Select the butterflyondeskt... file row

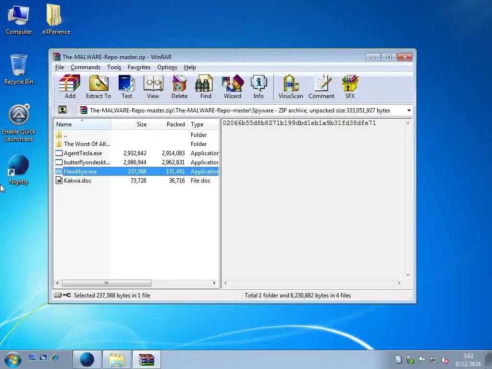[x=136, y=162]
